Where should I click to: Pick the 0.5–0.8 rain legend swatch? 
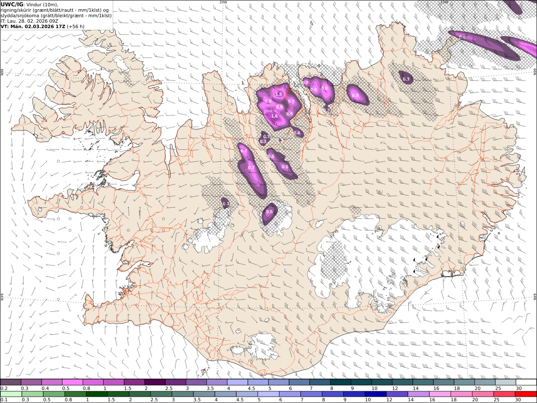point(54,394)
